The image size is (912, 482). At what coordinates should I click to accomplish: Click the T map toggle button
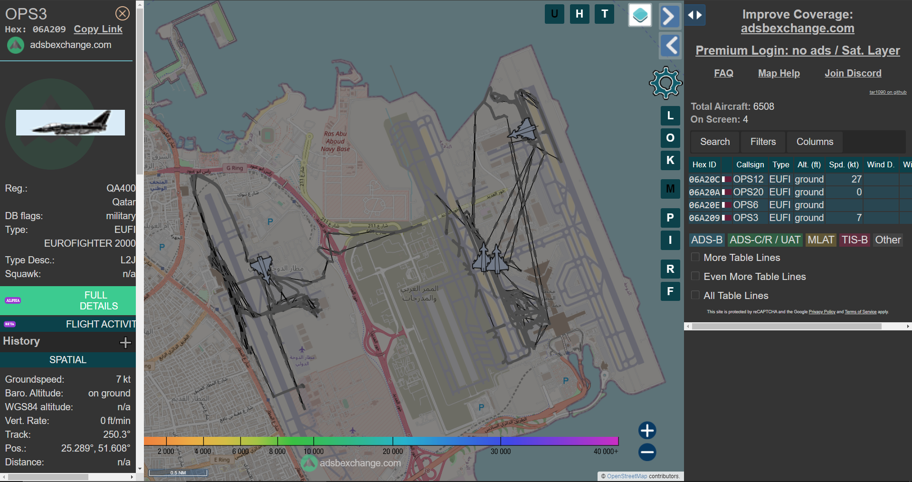point(605,14)
